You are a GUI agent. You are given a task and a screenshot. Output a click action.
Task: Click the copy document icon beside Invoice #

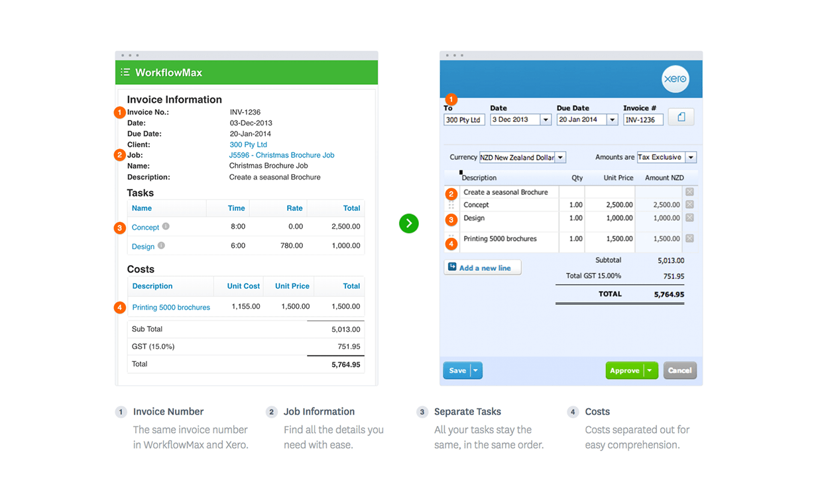click(681, 117)
